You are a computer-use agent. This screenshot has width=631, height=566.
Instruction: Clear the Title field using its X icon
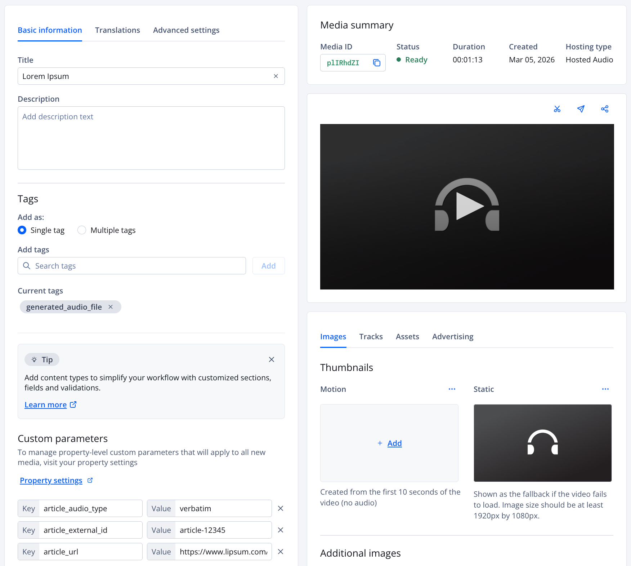(276, 76)
